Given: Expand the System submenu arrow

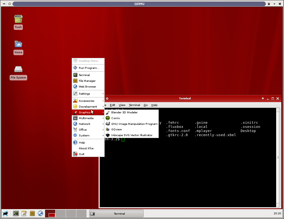Looking at the screenshot, I should [x=103, y=135].
